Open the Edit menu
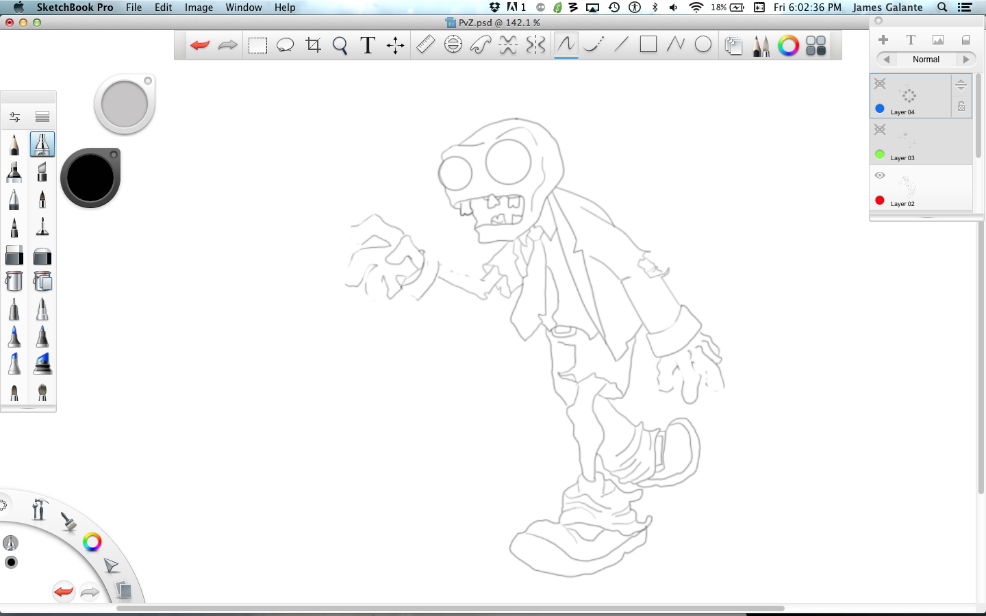This screenshot has width=986, height=616. (x=164, y=8)
